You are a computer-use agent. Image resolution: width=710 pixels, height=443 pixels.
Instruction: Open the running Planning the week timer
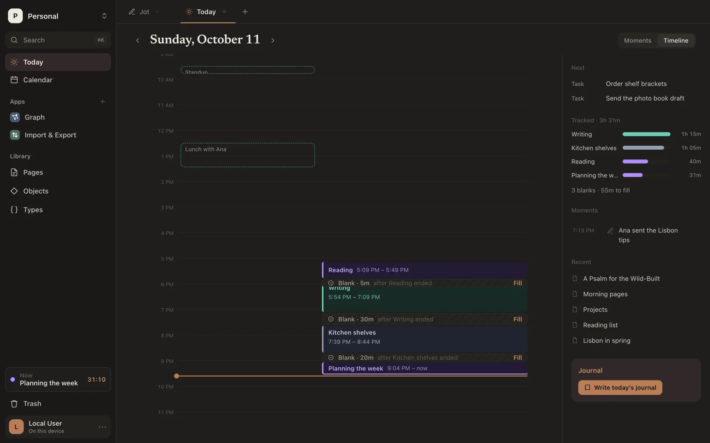tap(58, 379)
